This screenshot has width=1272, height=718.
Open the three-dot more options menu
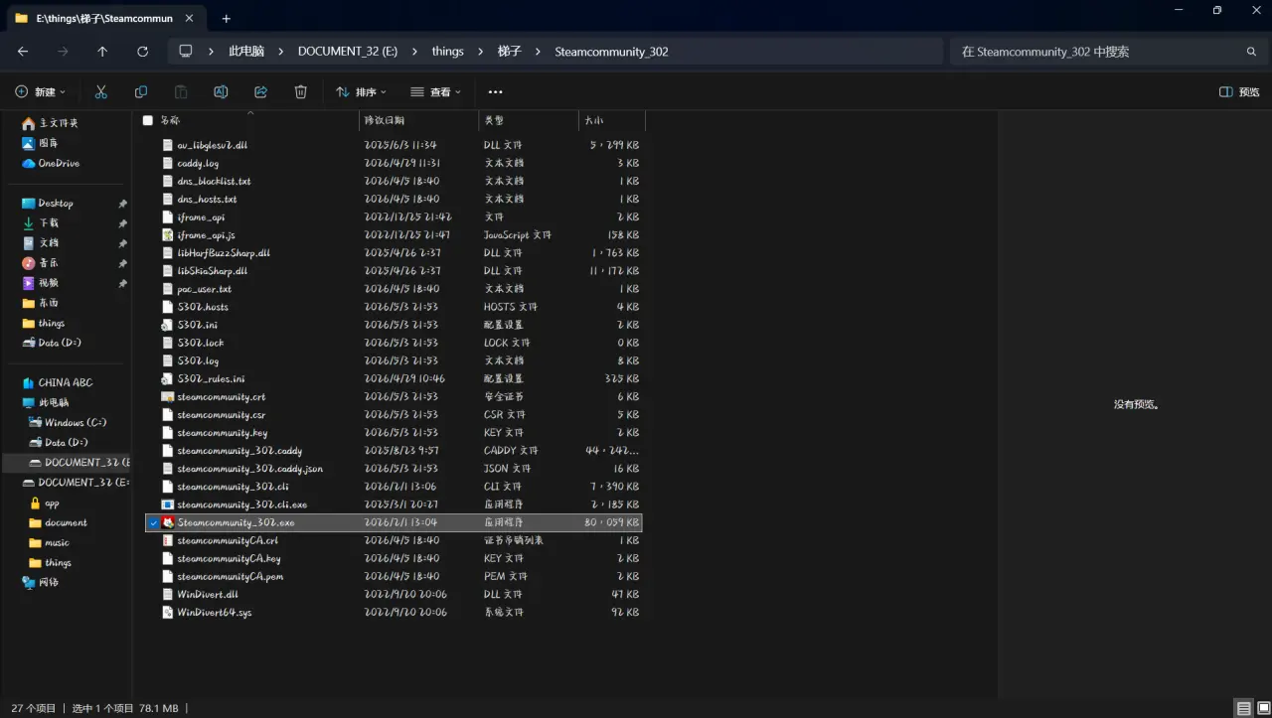[495, 91]
